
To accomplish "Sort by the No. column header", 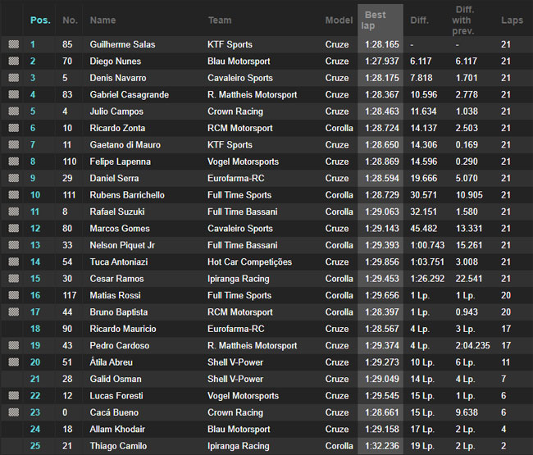I will [x=70, y=20].
